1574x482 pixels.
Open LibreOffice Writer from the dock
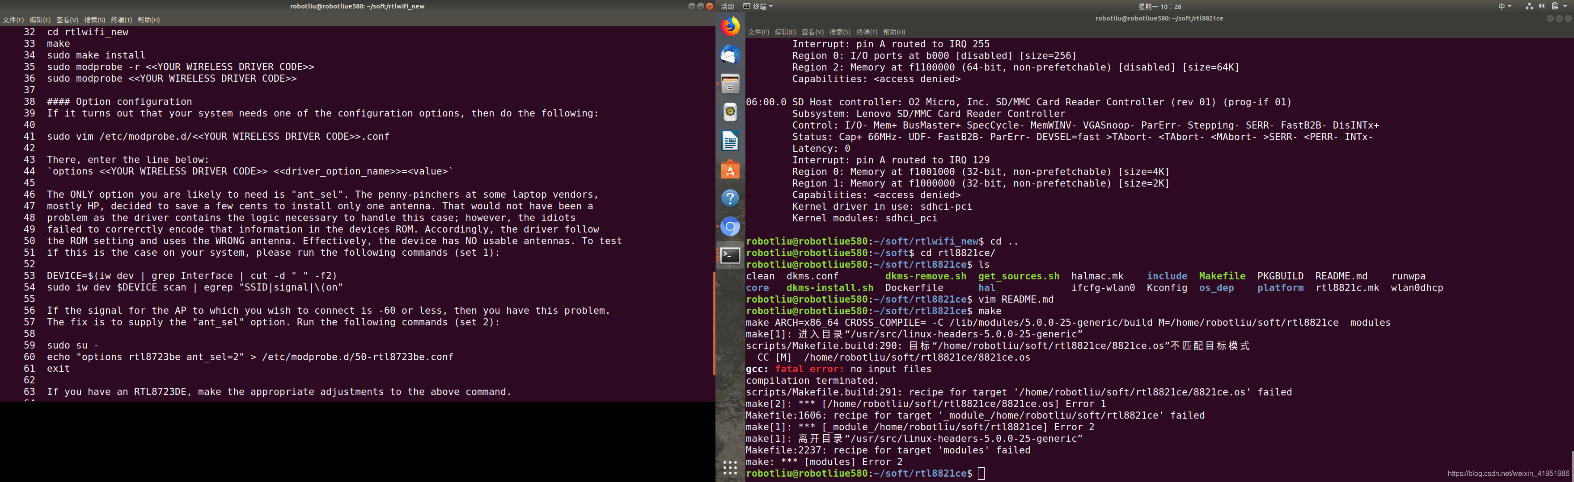pos(730,141)
